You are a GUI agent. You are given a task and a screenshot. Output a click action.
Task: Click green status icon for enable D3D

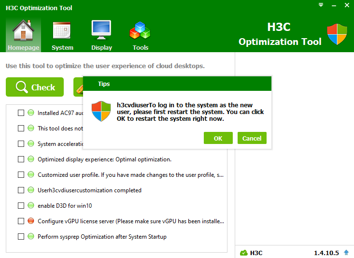tap(31, 205)
